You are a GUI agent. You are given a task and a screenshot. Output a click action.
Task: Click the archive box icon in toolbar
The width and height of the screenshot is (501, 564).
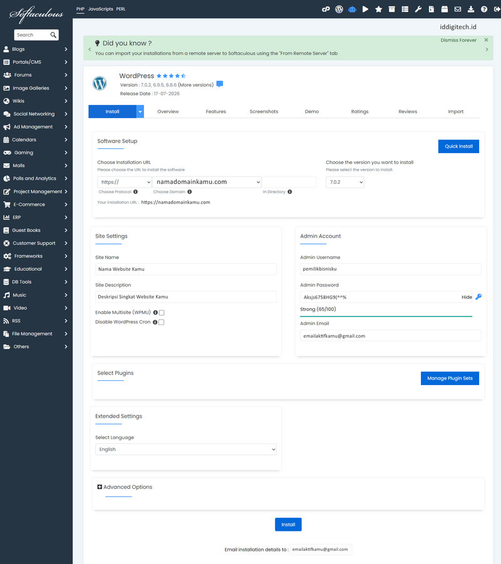[x=392, y=9]
